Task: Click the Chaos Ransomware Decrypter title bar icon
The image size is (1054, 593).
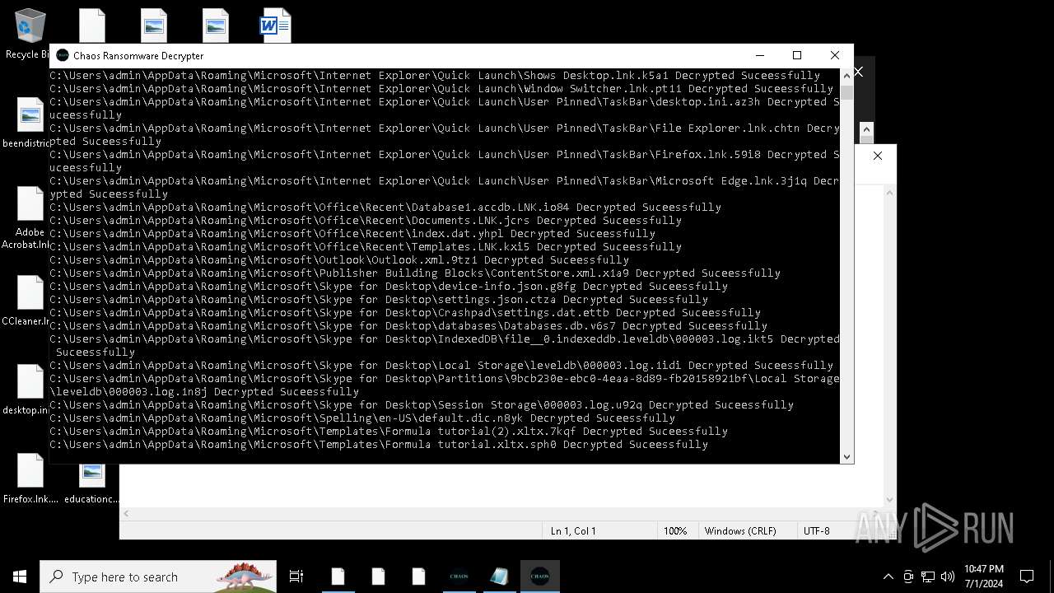Action: click(x=63, y=55)
